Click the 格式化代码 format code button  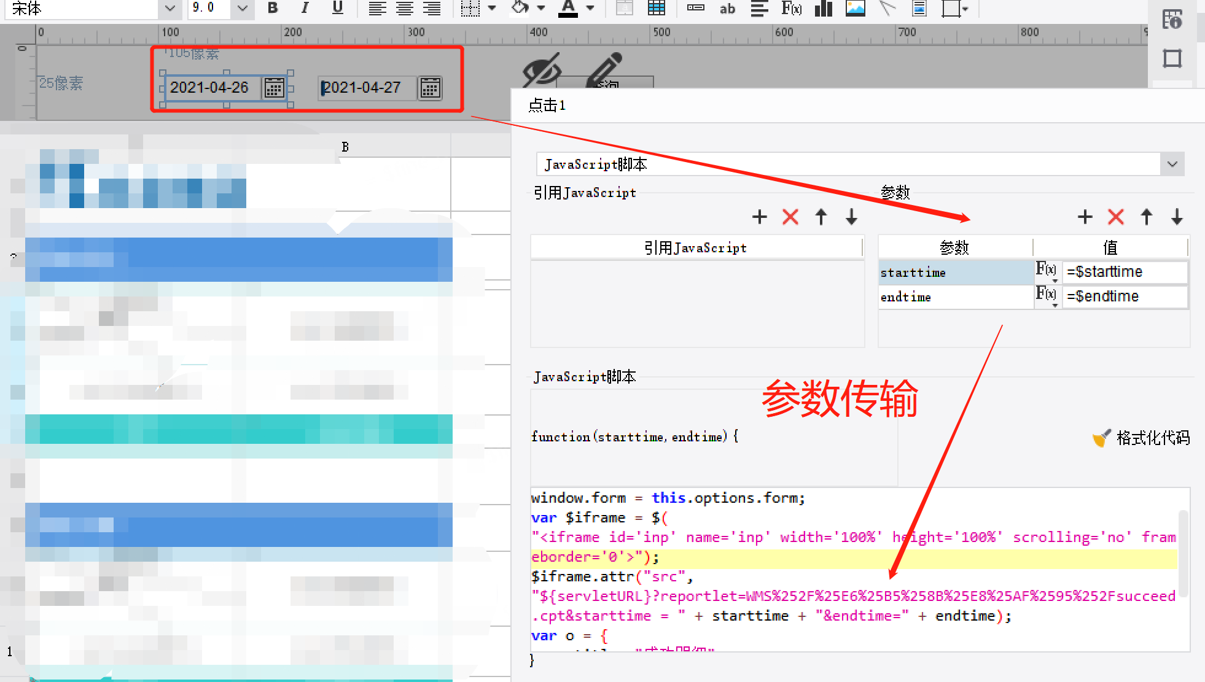[1141, 438]
